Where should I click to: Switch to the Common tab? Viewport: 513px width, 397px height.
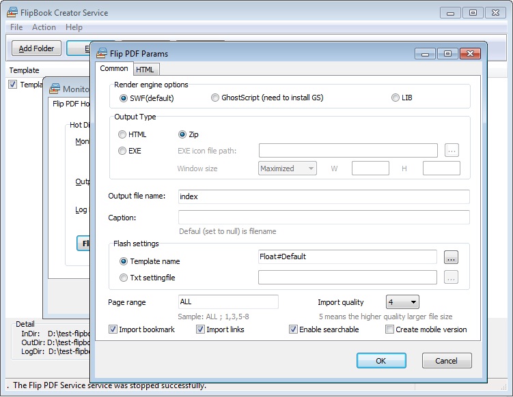click(114, 68)
